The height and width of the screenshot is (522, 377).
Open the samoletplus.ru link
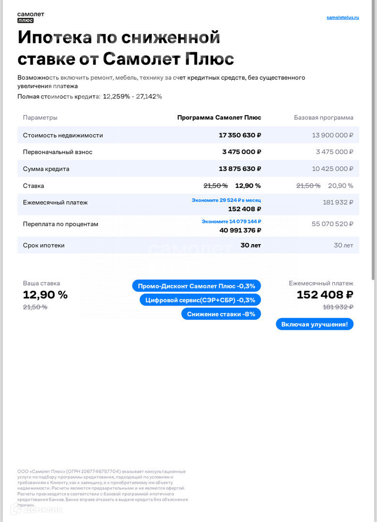[x=343, y=17]
